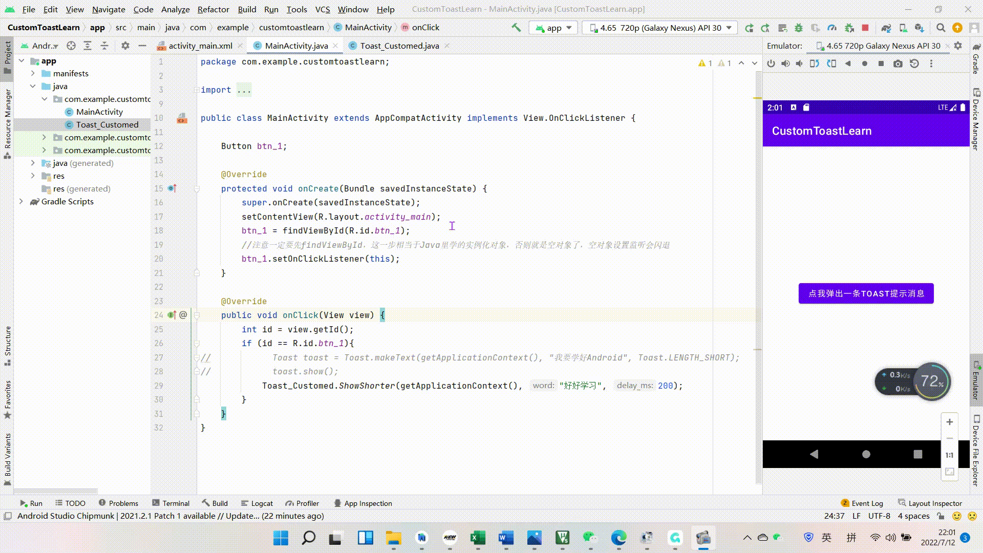Screen dimensions: 983x553
Task: Open the Refactor menu
Action: pyautogui.click(x=213, y=9)
